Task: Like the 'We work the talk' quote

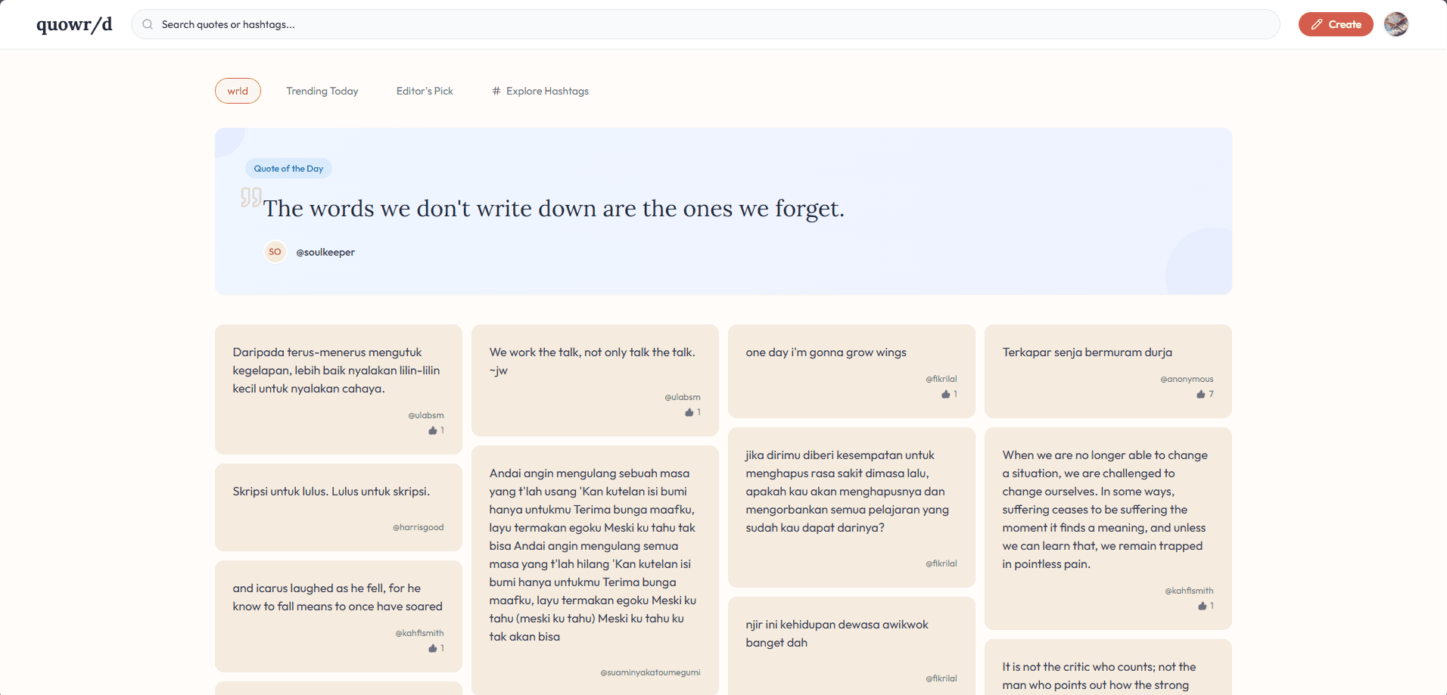Action: (689, 412)
